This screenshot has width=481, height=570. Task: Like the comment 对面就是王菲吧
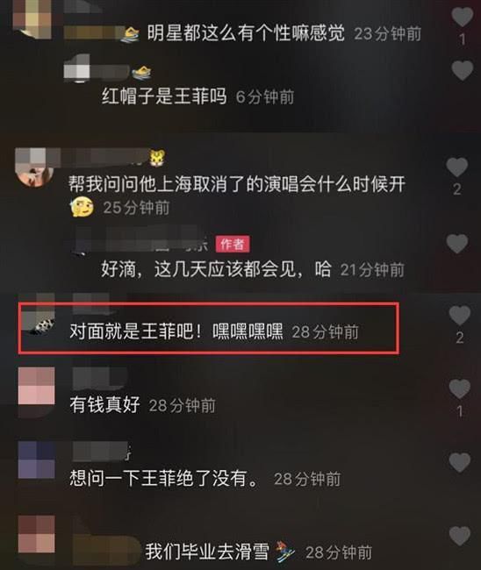pyautogui.click(x=460, y=315)
